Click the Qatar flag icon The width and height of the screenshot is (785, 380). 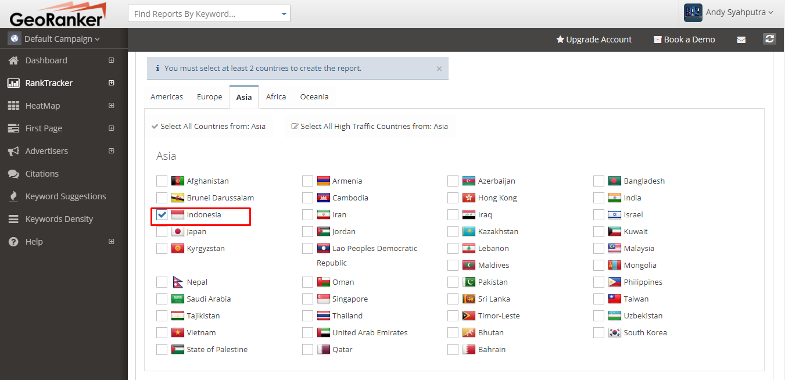tap(324, 349)
